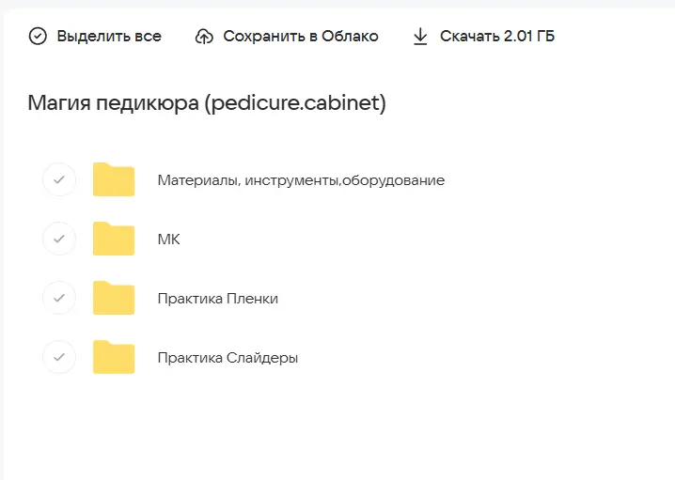Click the Практика Пленки folder icon
675x480 pixels.
point(114,298)
